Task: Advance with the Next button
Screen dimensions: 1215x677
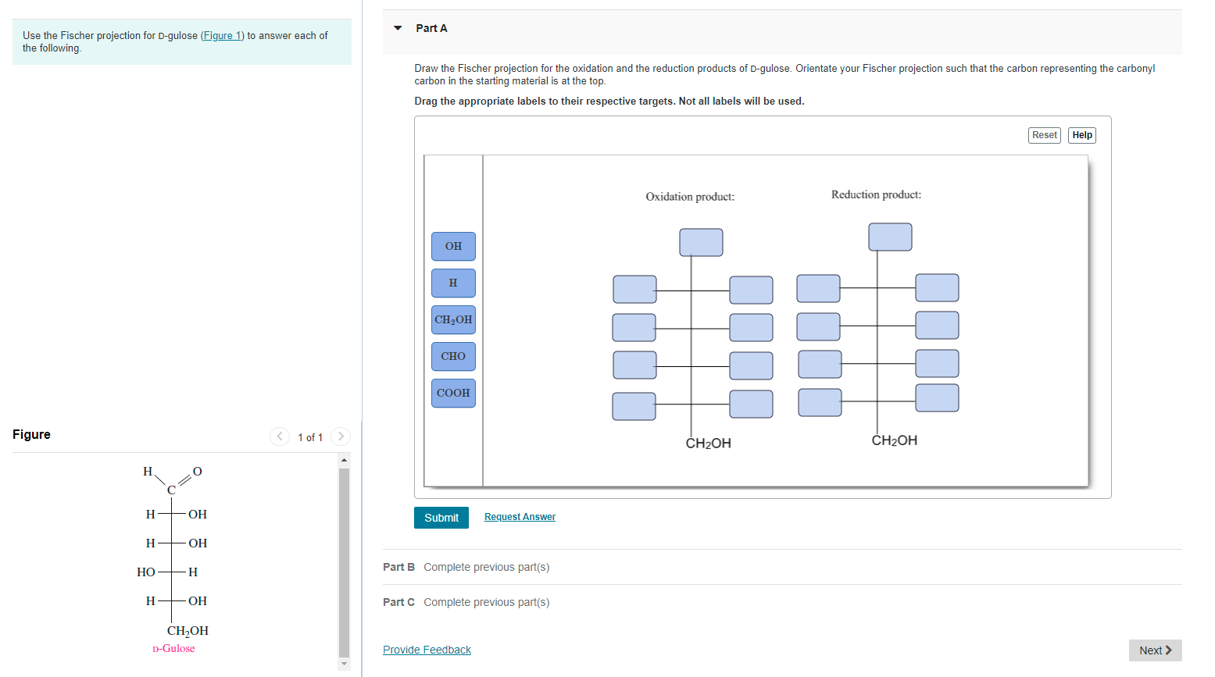Action: (1155, 650)
